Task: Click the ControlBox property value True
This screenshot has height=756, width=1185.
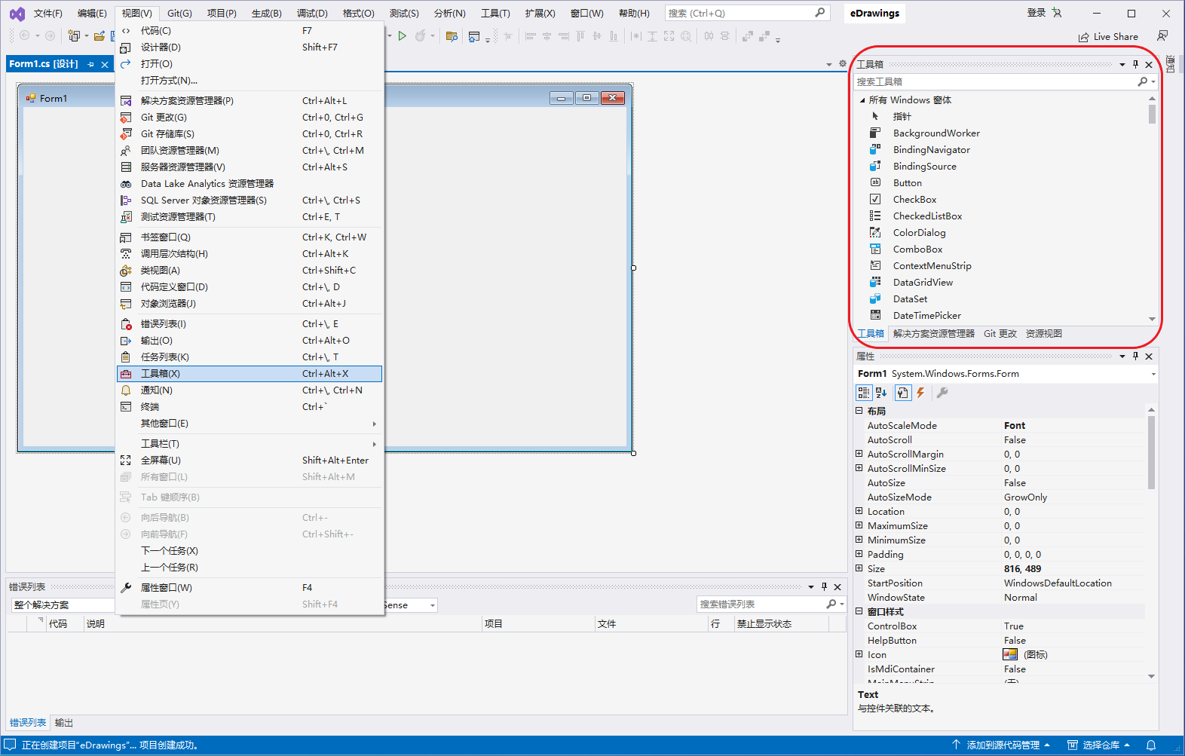Action: [1014, 626]
